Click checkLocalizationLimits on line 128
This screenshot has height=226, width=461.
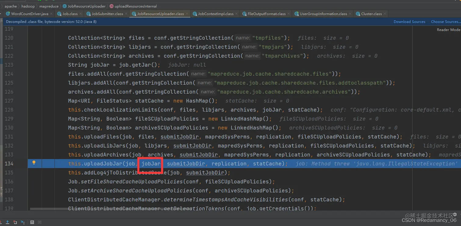(121, 109)
